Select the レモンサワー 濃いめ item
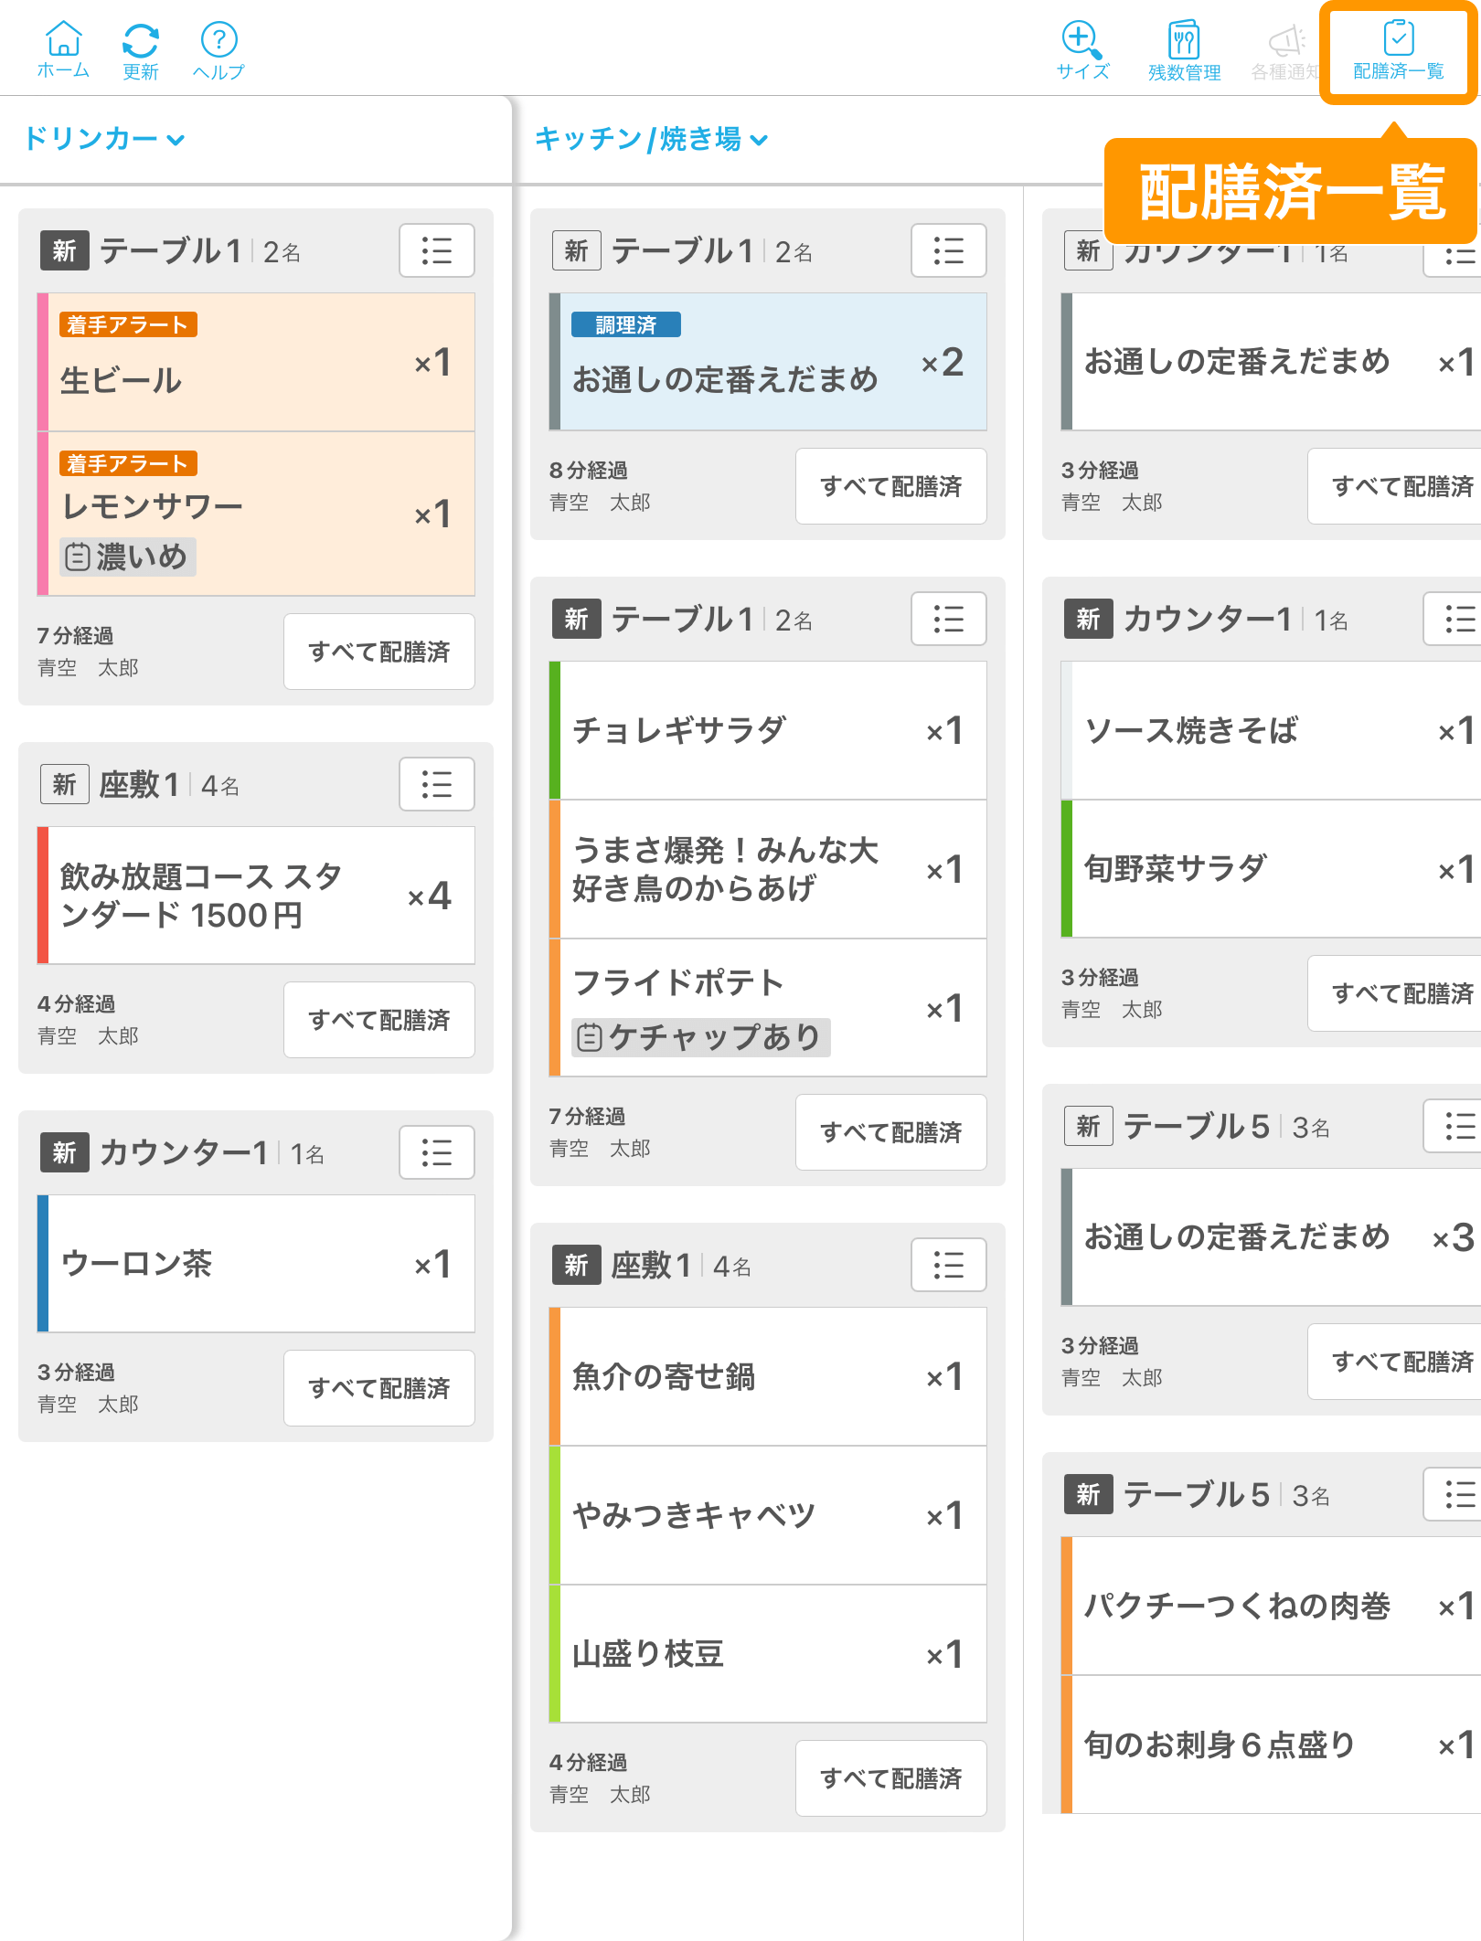The width and height of the screenshot is (1481, 1941). pyautogui.click(x=256, y=514)
